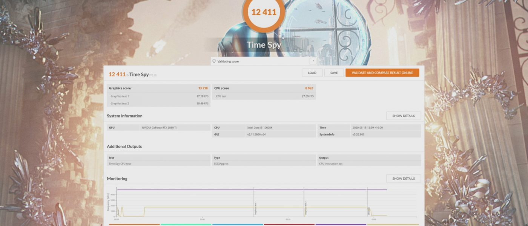Click the red legend bar below chart
This screenshot has height=226, width=528.
(x=289, y=224)
